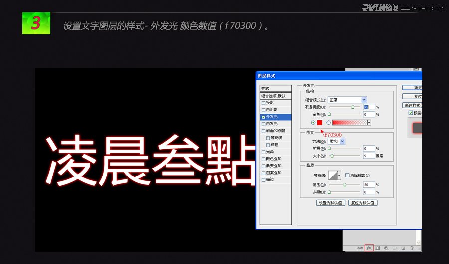The height and width of the screenshot is (264, 449).
Task: Click the 确定 OK button
Action: click(412, 88)
